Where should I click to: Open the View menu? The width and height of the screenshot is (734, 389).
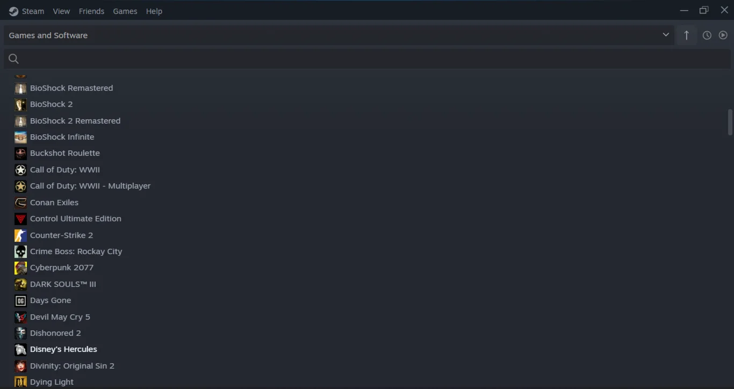click(x=61, y=11)
